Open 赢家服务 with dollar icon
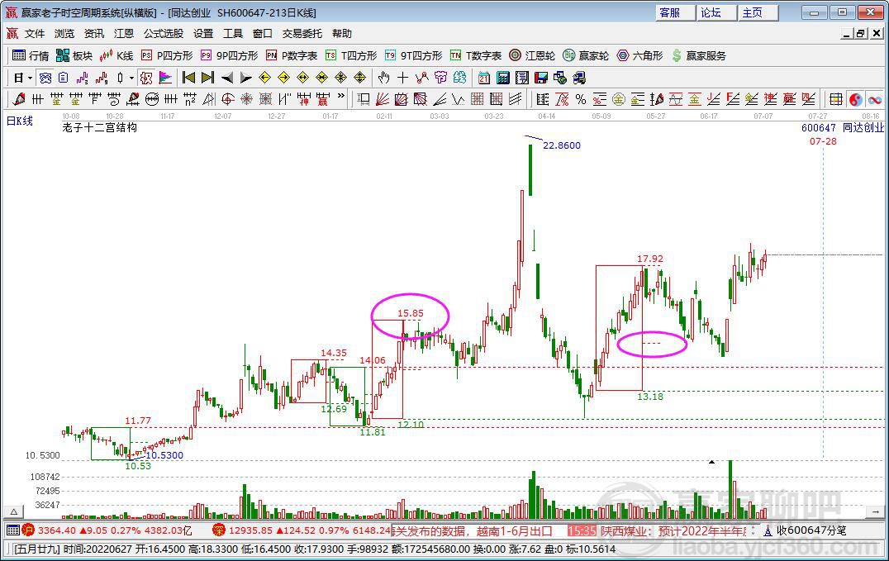Screen dimensions: 889x561 pyautogui.click(x=698, y=55)
